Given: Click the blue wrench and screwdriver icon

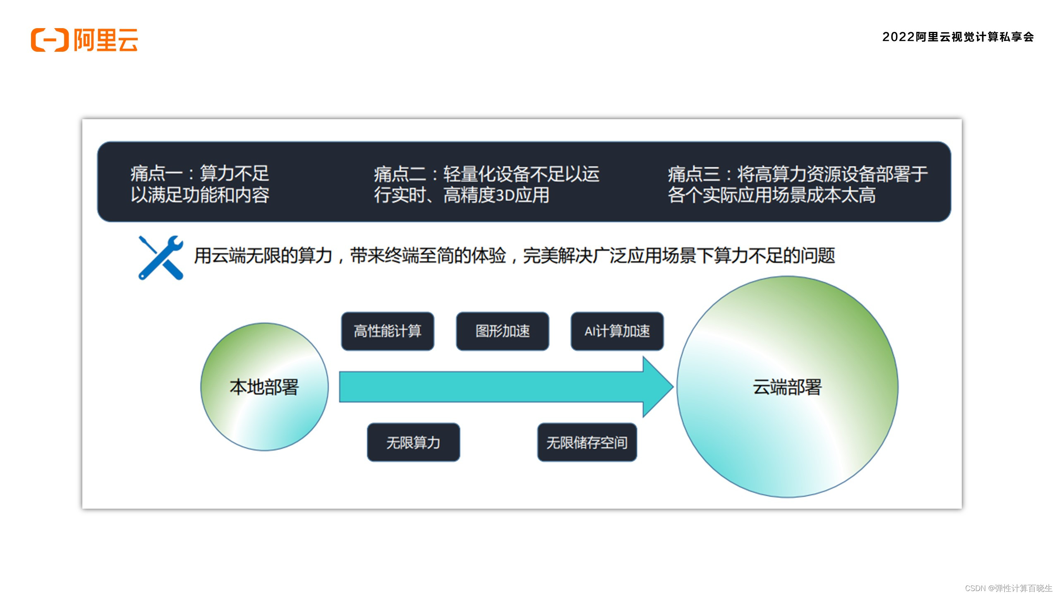Looking at the screenshot, I should click(x=161, y=257).
